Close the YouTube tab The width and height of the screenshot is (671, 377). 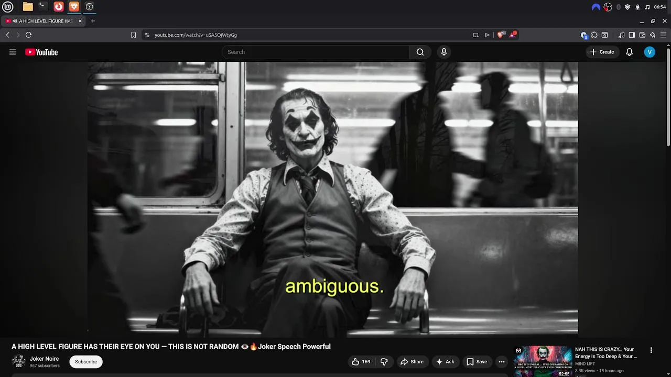pos(80,21)
